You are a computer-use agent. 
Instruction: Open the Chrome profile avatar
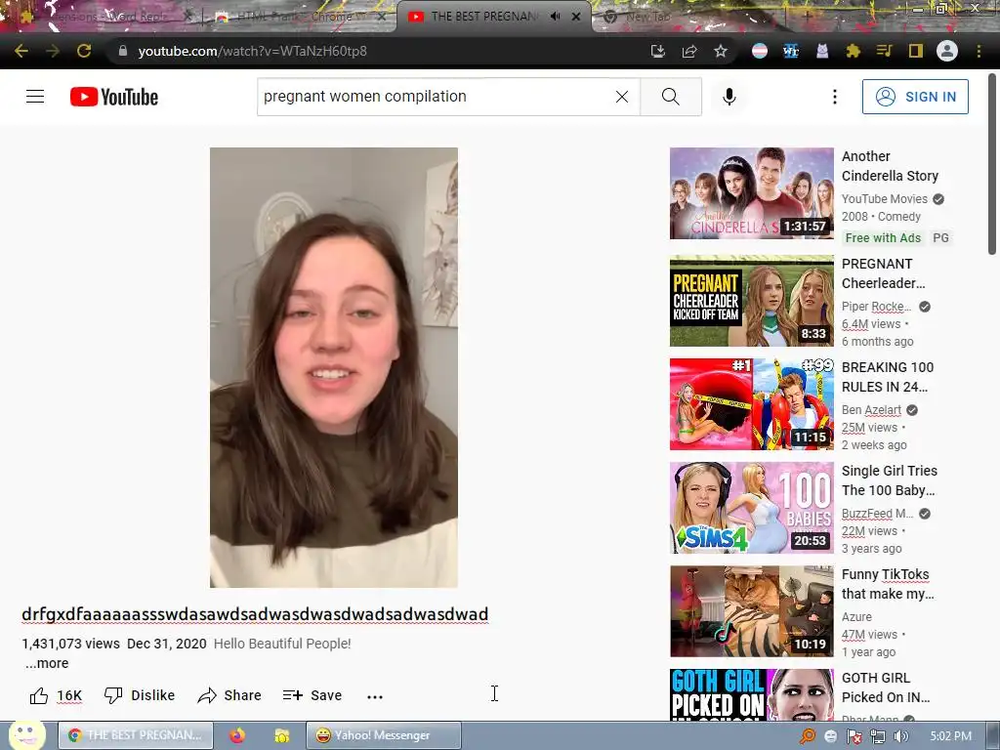pos(947,51)
